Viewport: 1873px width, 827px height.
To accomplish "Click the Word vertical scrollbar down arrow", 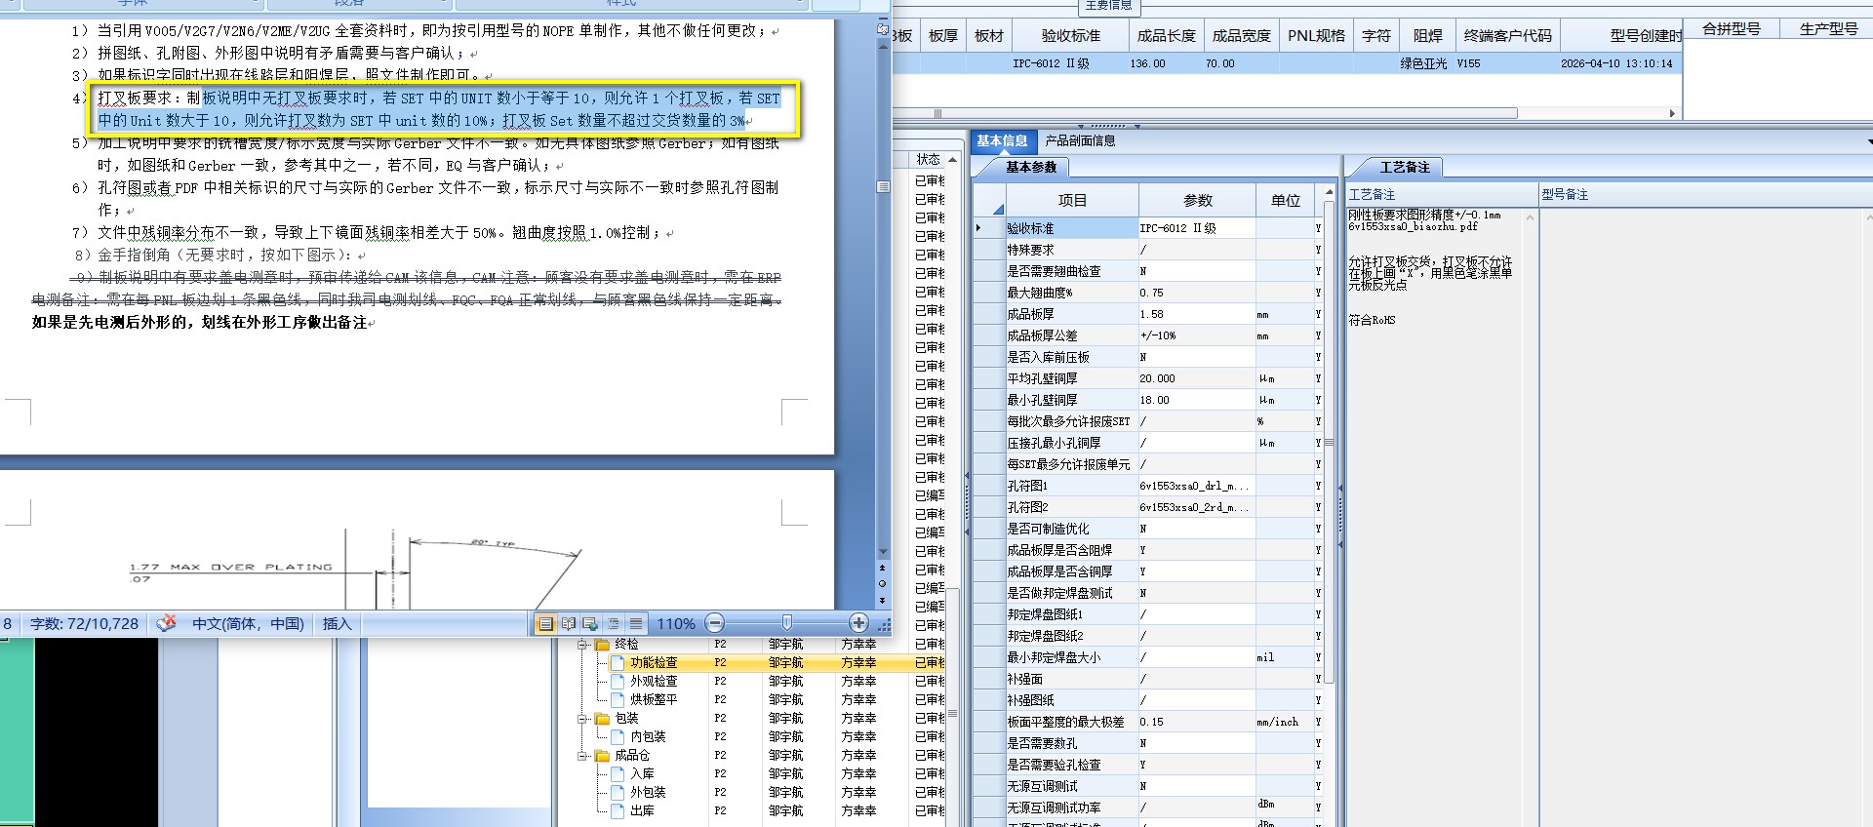I will click(x=883, y=551).
